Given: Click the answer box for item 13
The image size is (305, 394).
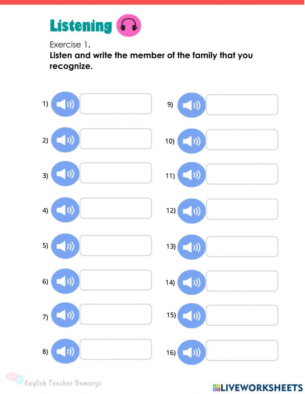Looking at the screenshot, I should [x=242, y=246].
